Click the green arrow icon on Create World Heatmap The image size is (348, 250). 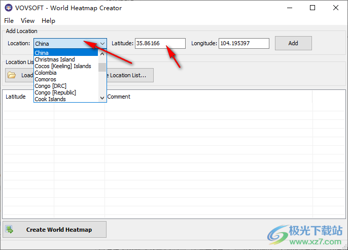pos(9,229)
